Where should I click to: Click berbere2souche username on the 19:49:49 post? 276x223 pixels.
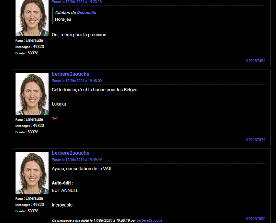click(71, 153)
